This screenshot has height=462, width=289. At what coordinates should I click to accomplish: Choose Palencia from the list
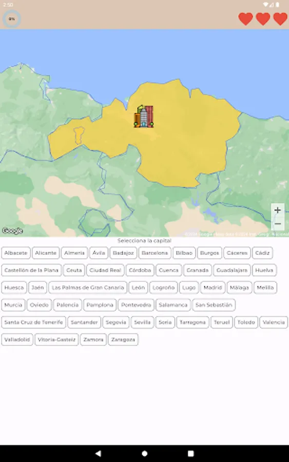[x=67, y=305]
